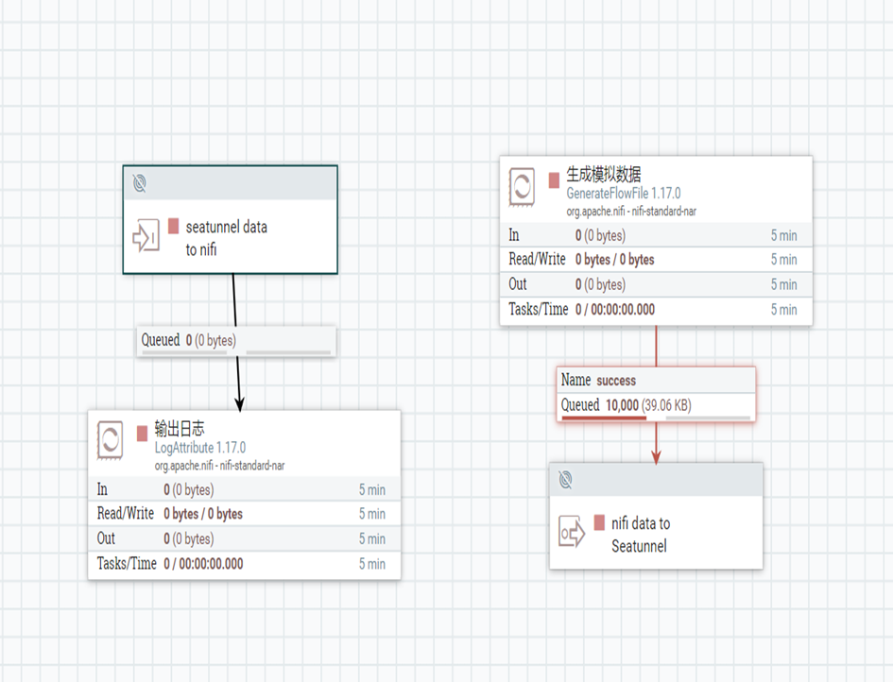This screenshot has width=893, height=682.
Task: Click the transmission-off icon on seatunnel data to nifi
Action: [140, 183]
